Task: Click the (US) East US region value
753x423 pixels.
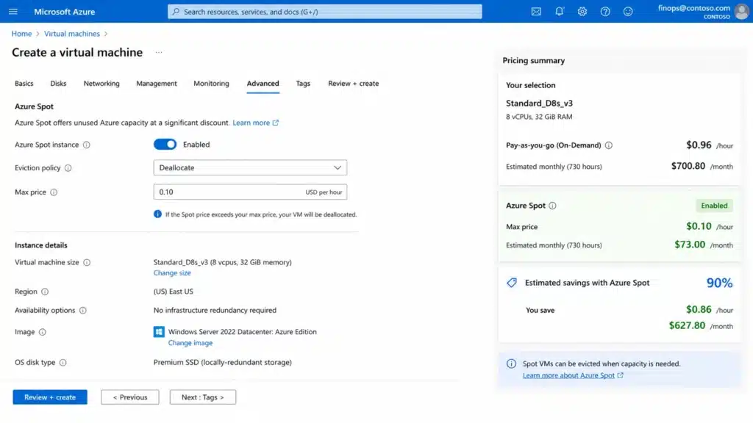Action: coord(174,292)
